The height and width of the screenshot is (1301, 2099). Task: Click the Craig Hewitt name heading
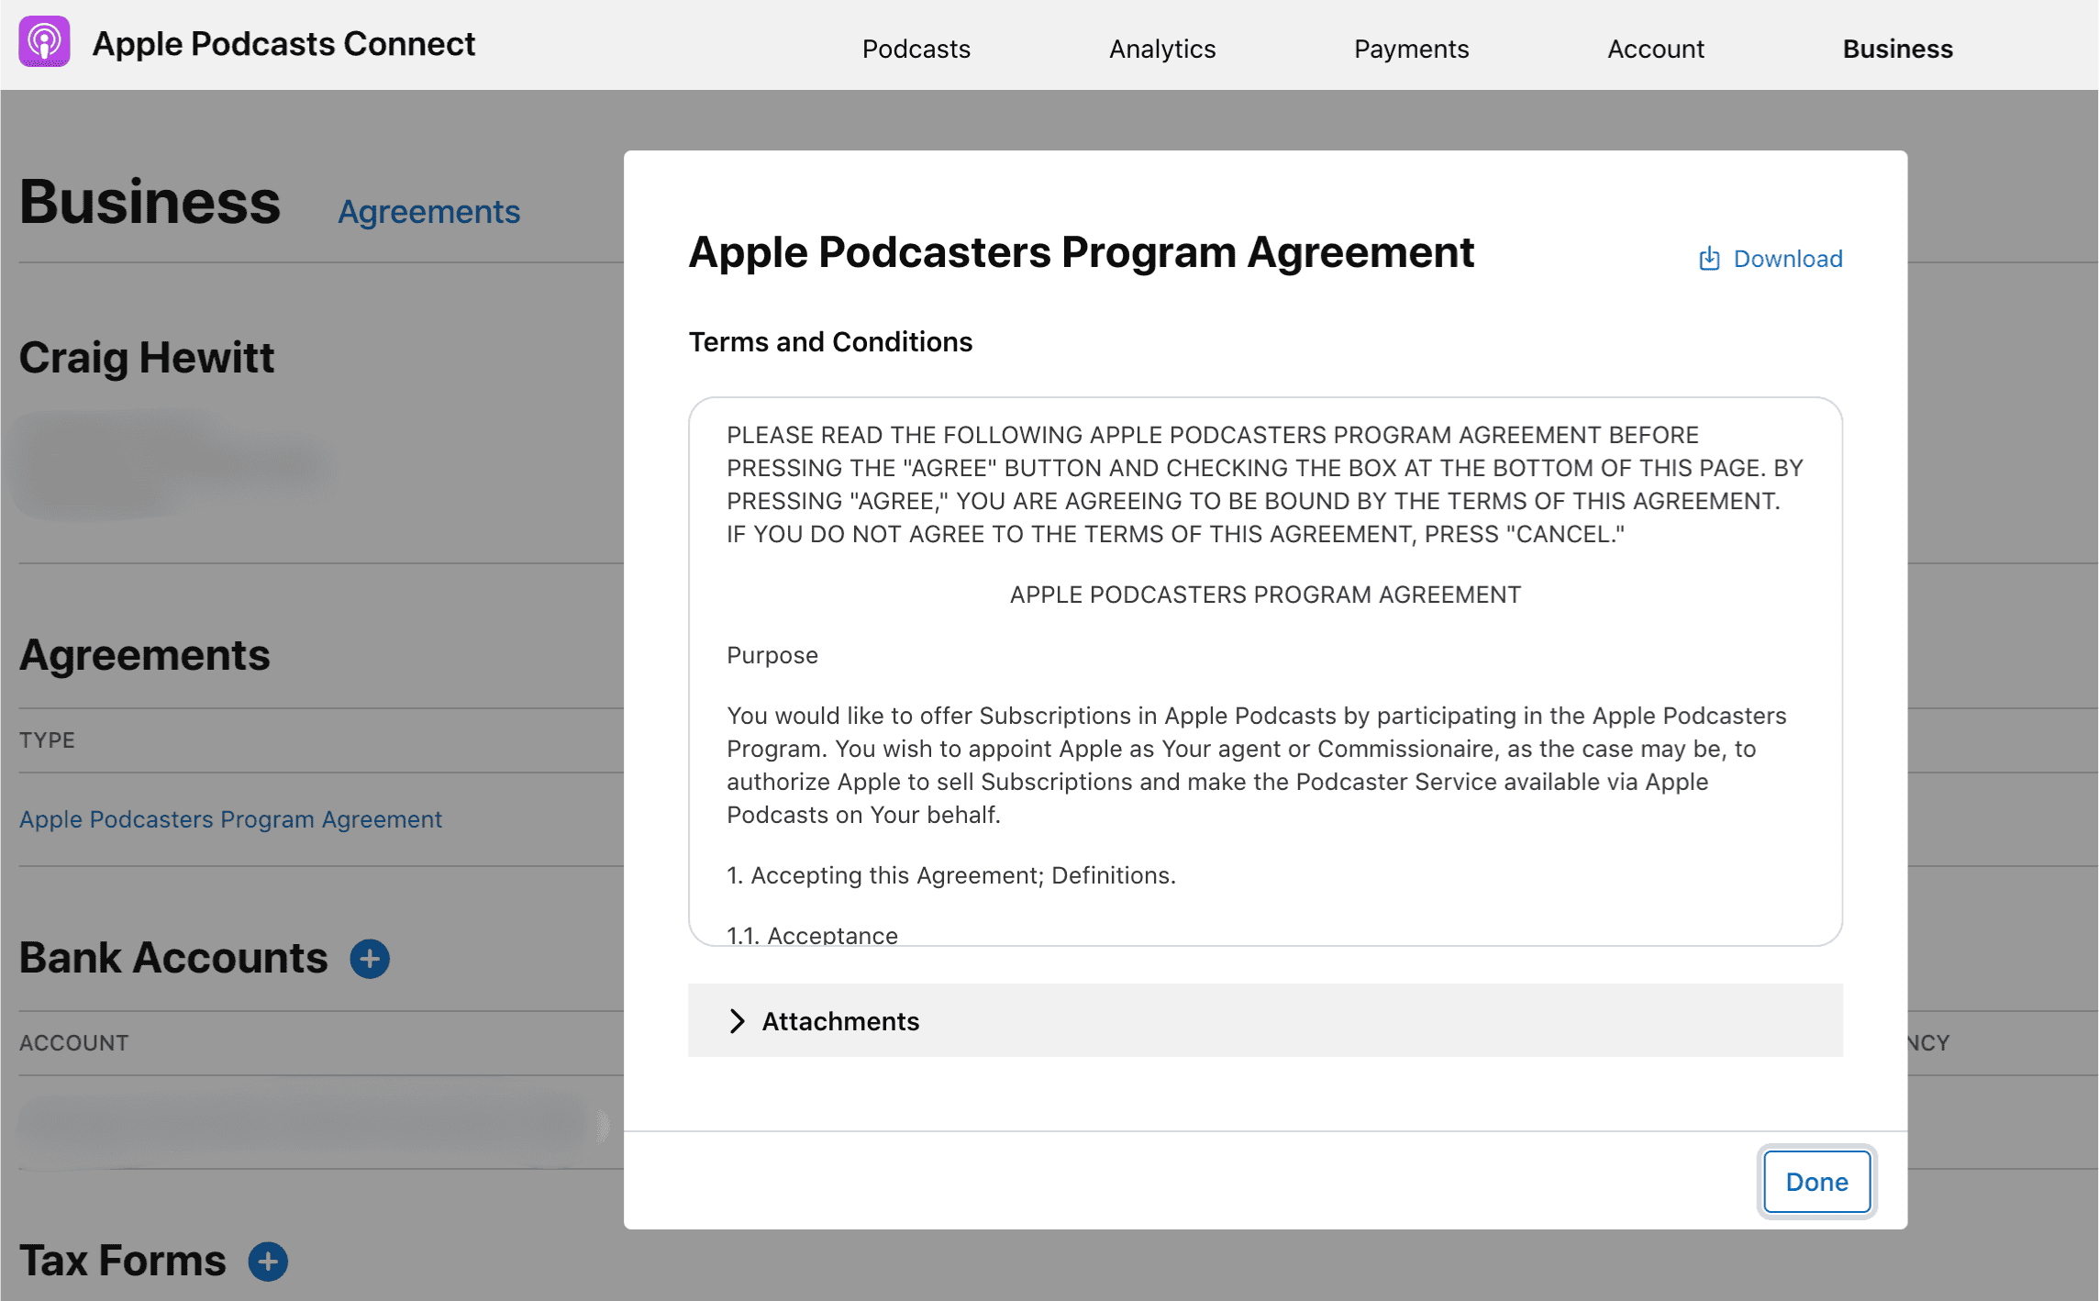[147, 358]
